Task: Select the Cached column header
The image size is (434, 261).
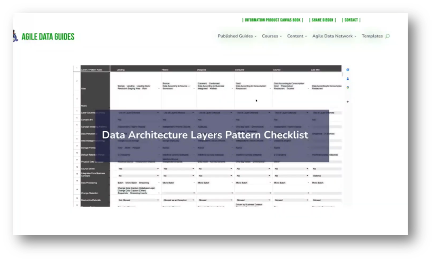Action: pyautogui.click(x=277, y=70)
